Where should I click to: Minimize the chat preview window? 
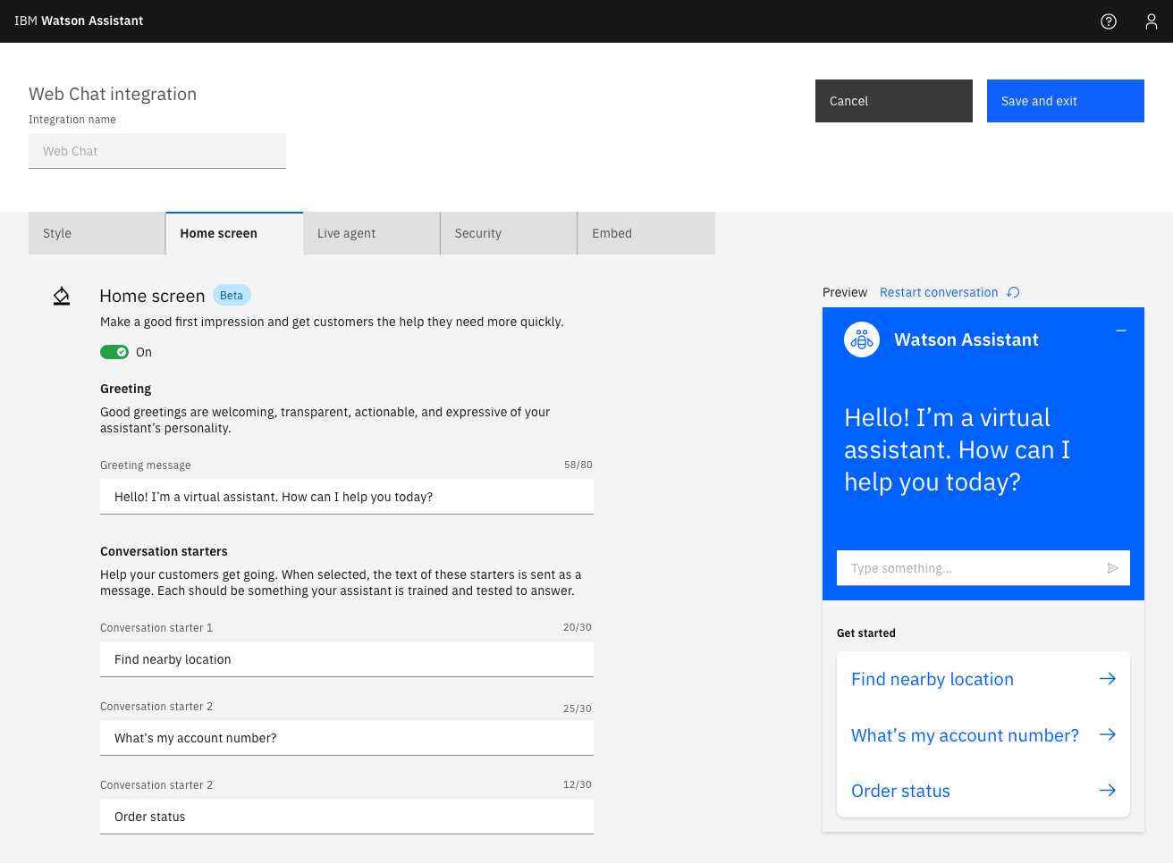tap(1121, 331)
